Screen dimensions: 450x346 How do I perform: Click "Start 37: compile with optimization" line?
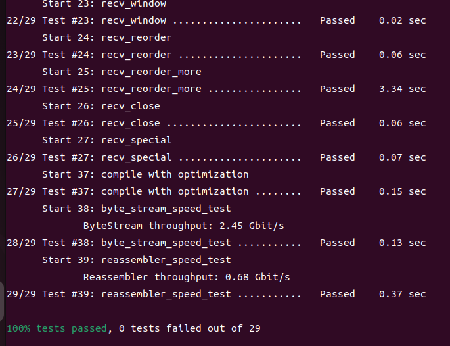(145, 174)
